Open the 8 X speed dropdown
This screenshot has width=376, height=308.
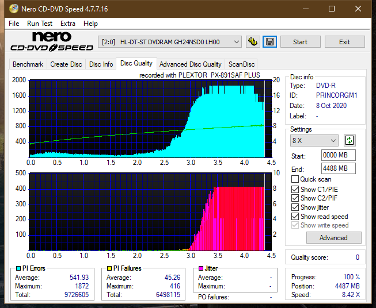314,140
